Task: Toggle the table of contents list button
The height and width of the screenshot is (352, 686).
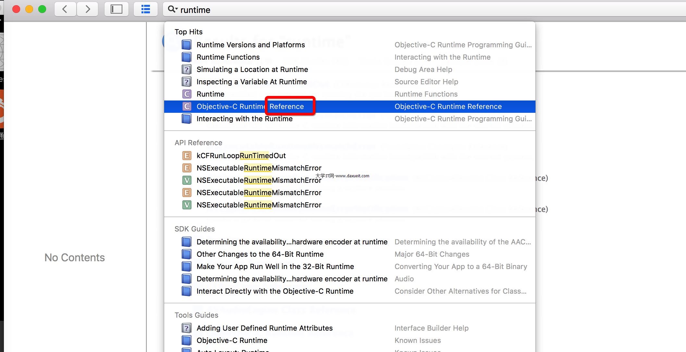Action: (145, 9)
